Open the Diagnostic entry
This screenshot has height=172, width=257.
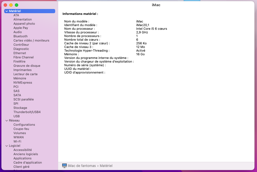pos(21,49)
